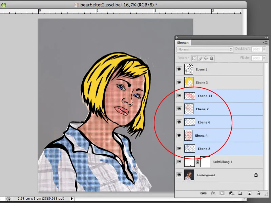Toggle visibility of Ebene 7
The height and width of the screenshot is (203, 271).
pos(179,109)
